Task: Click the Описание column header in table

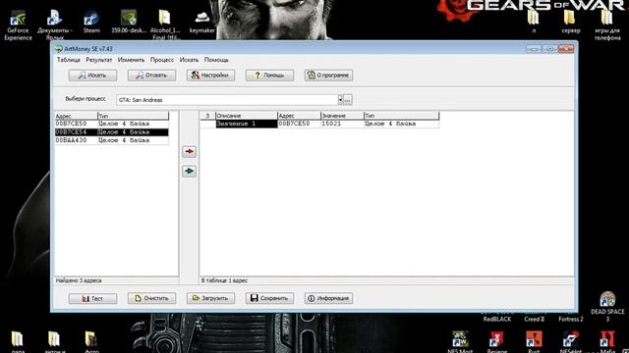Action: tap(247, 116)
